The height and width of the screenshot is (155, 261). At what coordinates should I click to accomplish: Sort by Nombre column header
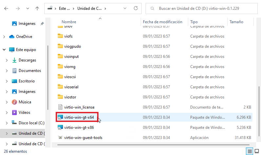69,22
